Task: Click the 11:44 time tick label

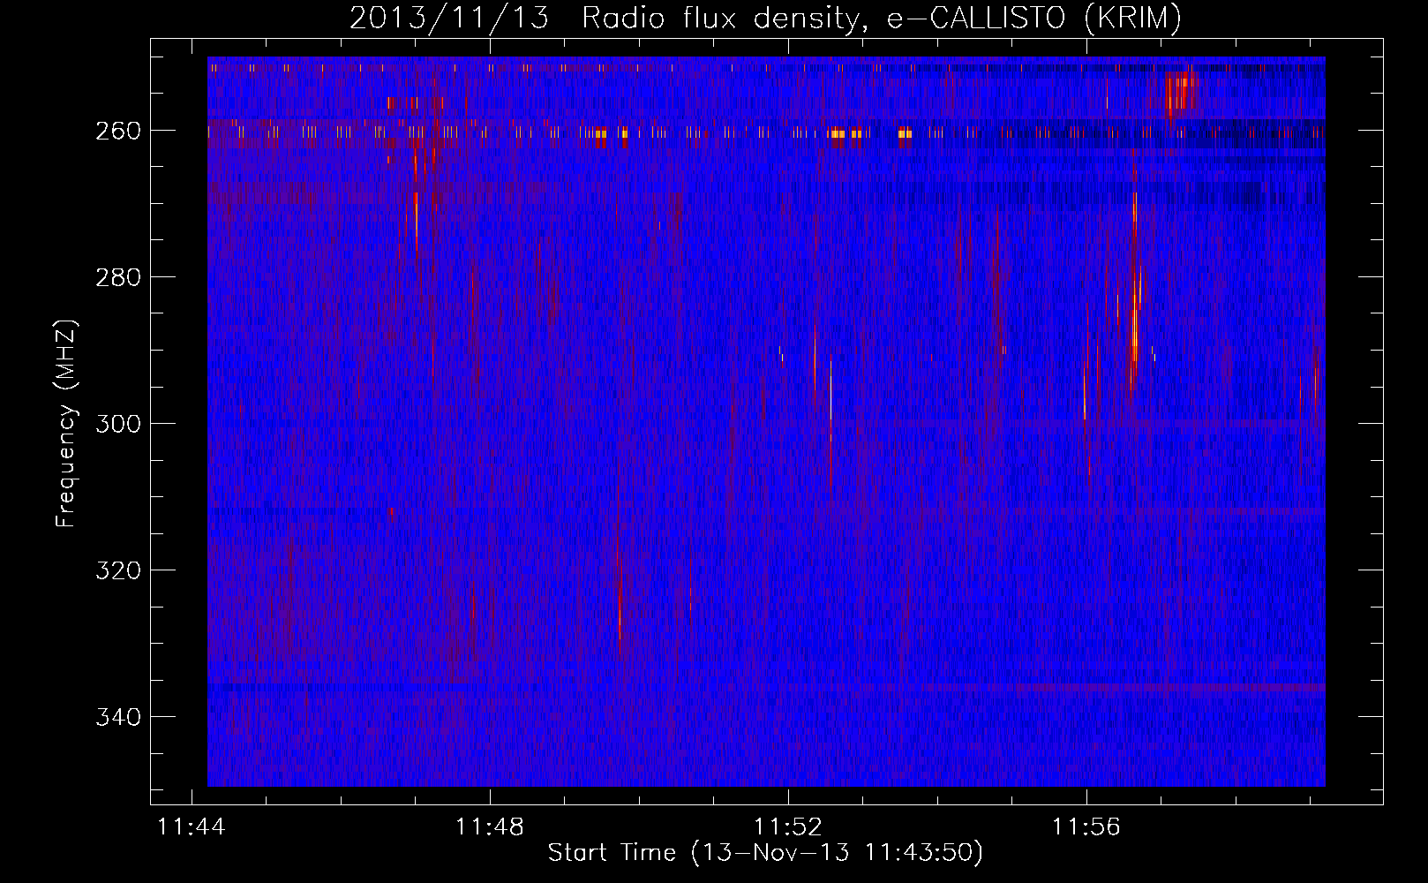Action: tap(192, 827)
